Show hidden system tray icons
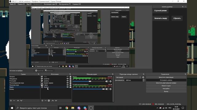The height and width of the screenshot is (110, 197). coord(157,108)
